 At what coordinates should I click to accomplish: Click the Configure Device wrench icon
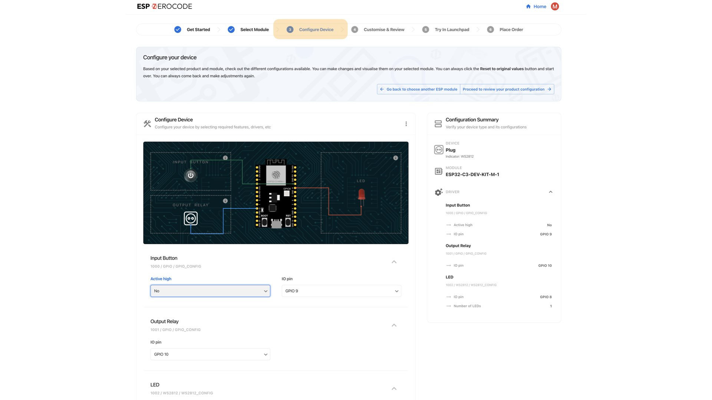[147, 123]
